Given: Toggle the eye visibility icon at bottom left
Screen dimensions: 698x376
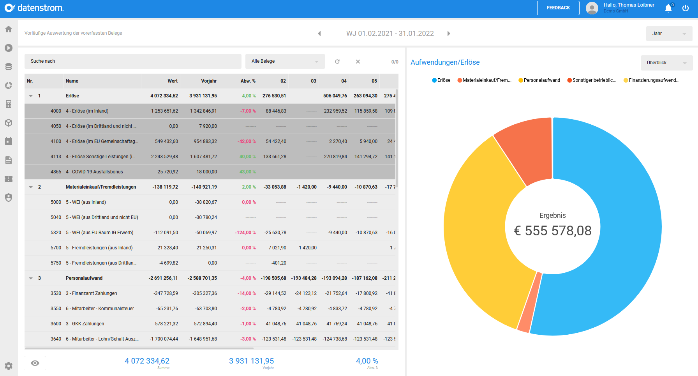Looking at the screenshot, I should point(35,363).
